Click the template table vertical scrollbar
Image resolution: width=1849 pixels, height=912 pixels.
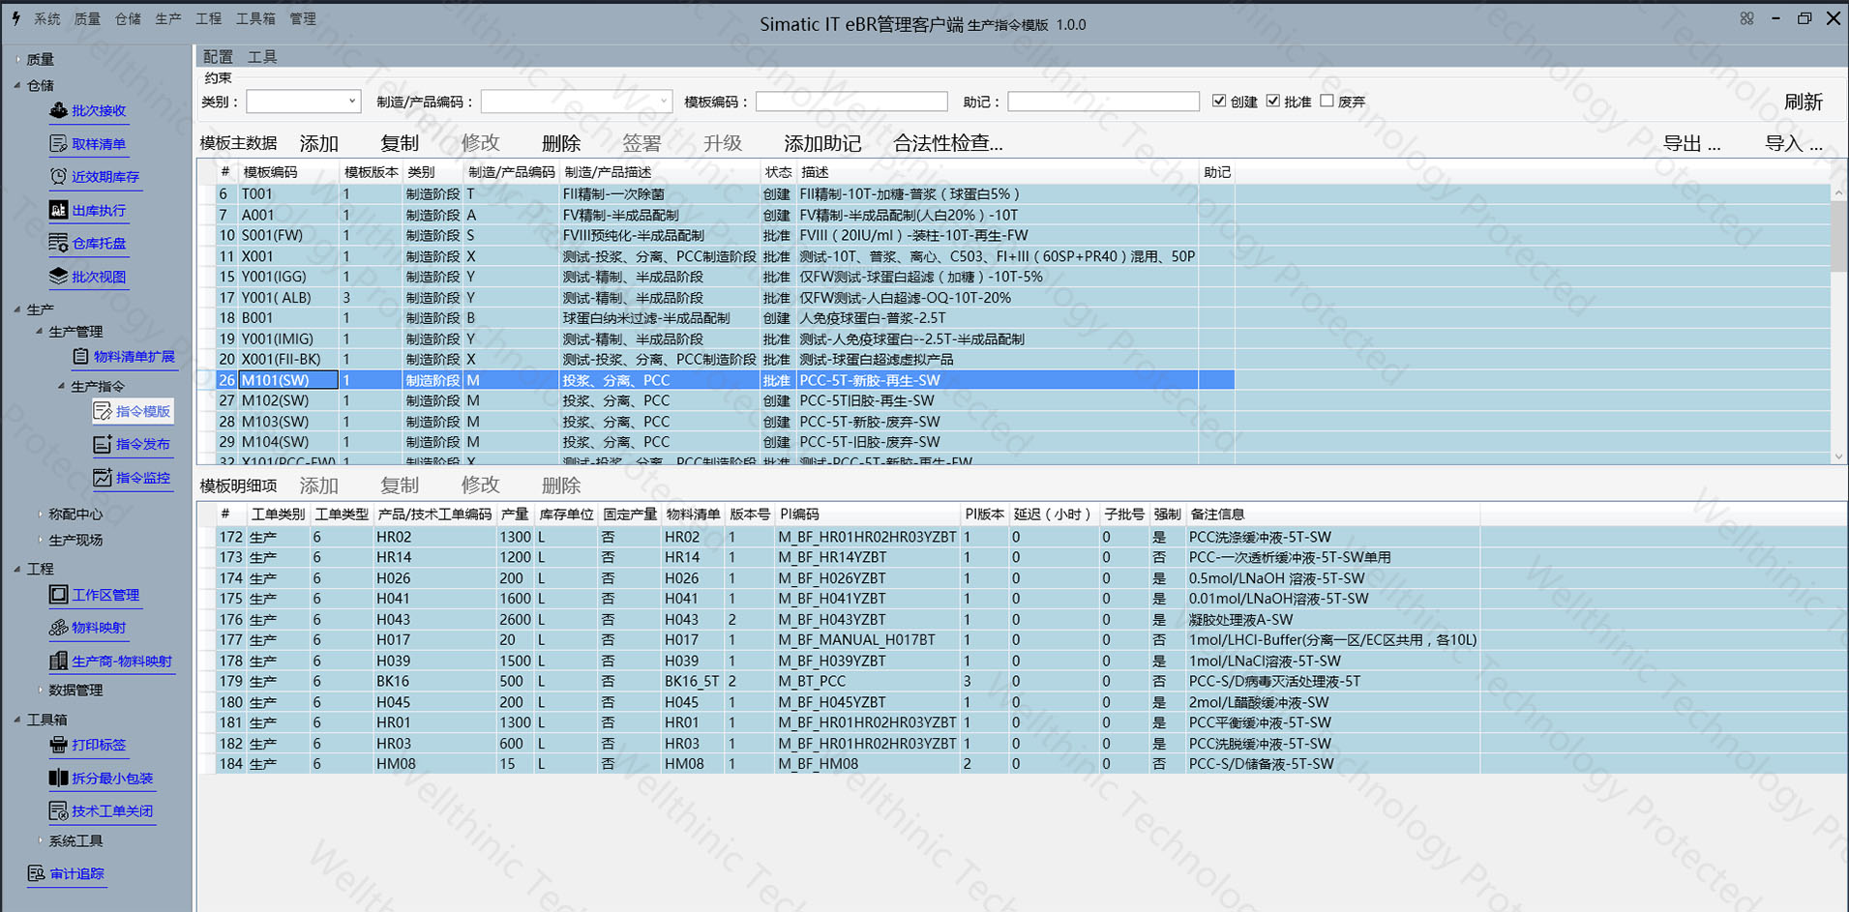1838,236
